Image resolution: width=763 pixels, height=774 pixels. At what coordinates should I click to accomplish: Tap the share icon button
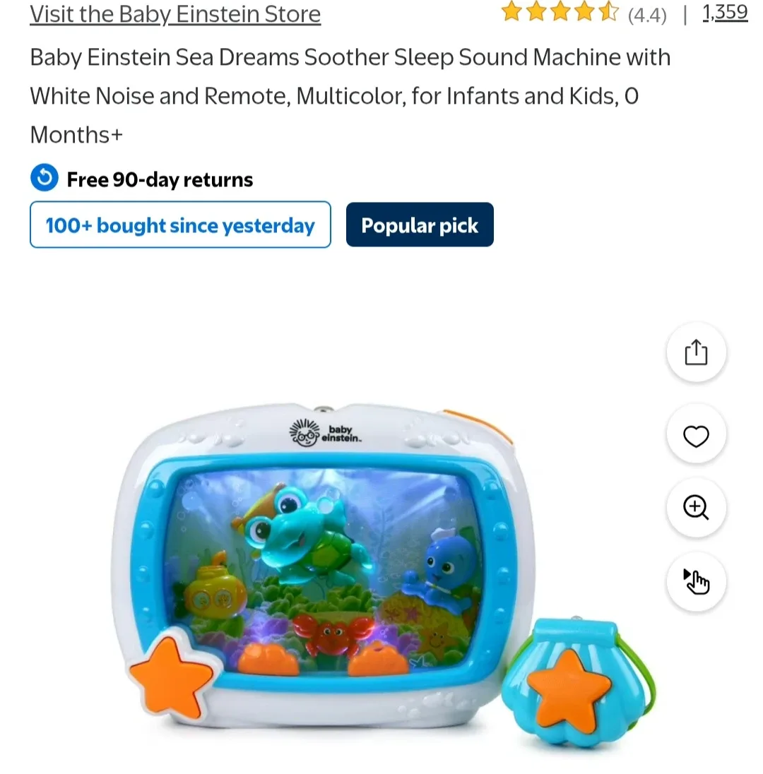point(696,352)
